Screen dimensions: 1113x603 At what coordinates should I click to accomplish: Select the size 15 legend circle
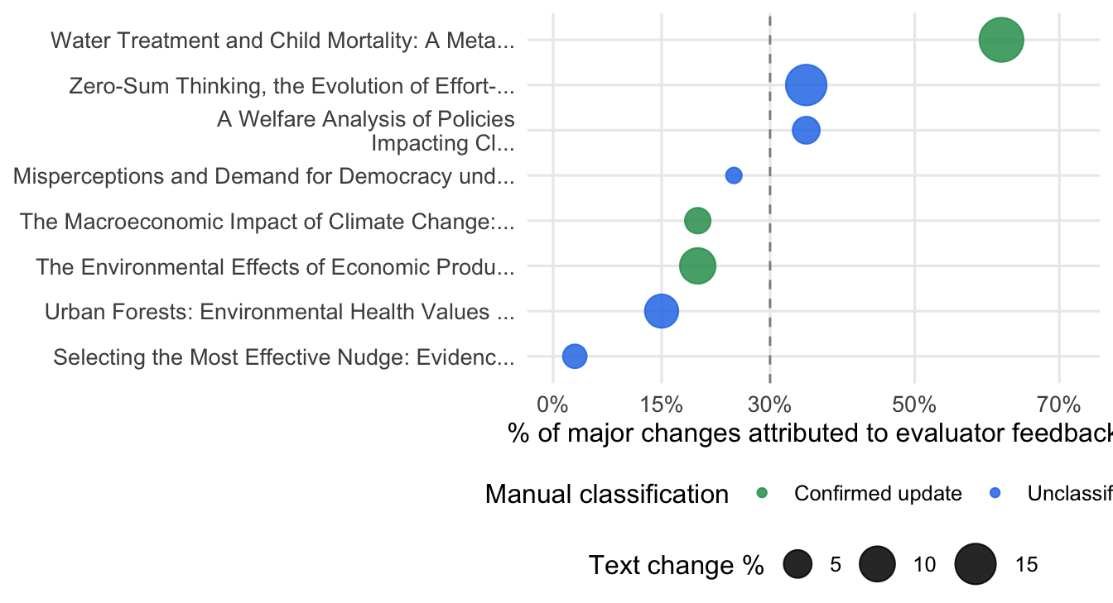(x=975, y=565)
